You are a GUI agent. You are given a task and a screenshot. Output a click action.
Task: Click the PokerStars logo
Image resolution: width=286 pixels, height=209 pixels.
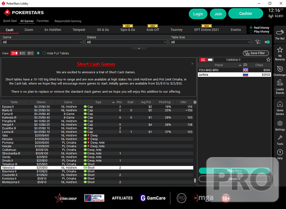[24, 12]
